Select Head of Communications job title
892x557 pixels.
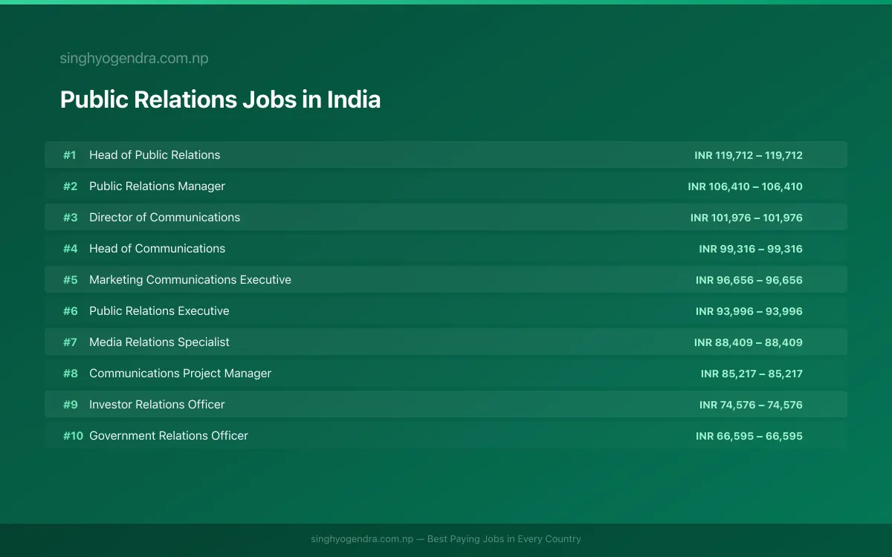click(157, 249)
